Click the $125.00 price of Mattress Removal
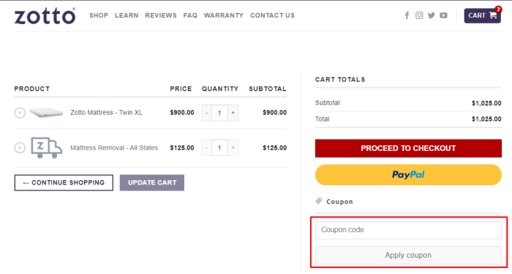 182,148
